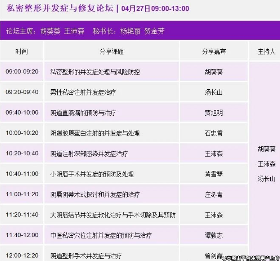Open the topic 阴道胶原蛋白注射的并发症与处理
280x261 pixels.
coord(95,133)
